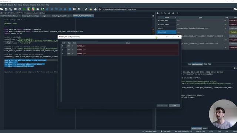Switch to the Files pane tab
Viewport: 237px width, 133px height.
(x=209, y=64)
